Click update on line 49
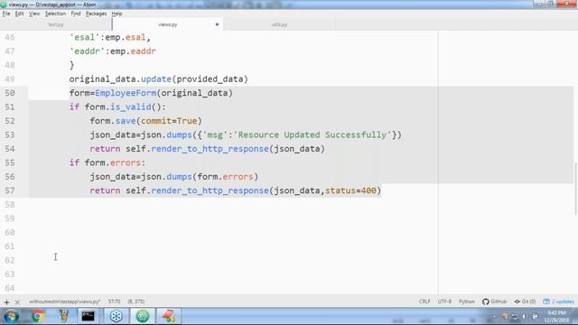Image resolution: width=578 pixels, height=325 pixels. coord(156,79)
